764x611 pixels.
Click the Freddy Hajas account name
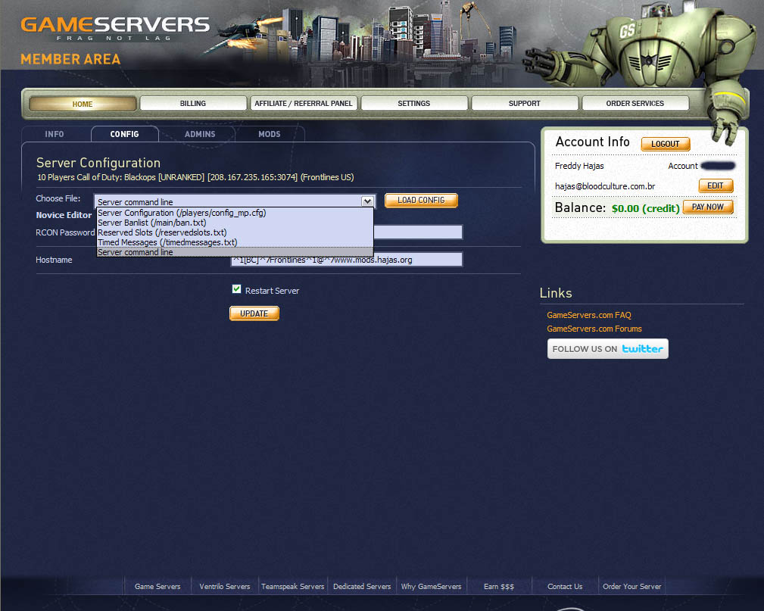click(579, 166)
